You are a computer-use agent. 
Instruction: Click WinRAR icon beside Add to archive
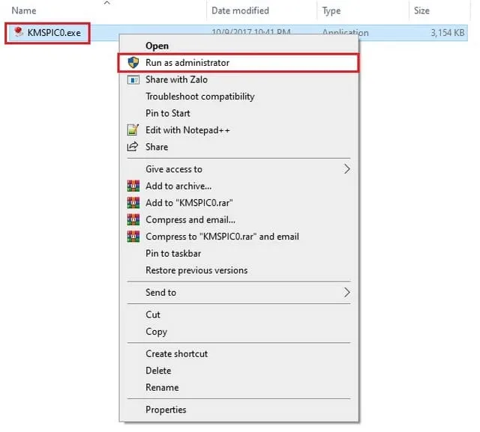click(x=133, y=186)
